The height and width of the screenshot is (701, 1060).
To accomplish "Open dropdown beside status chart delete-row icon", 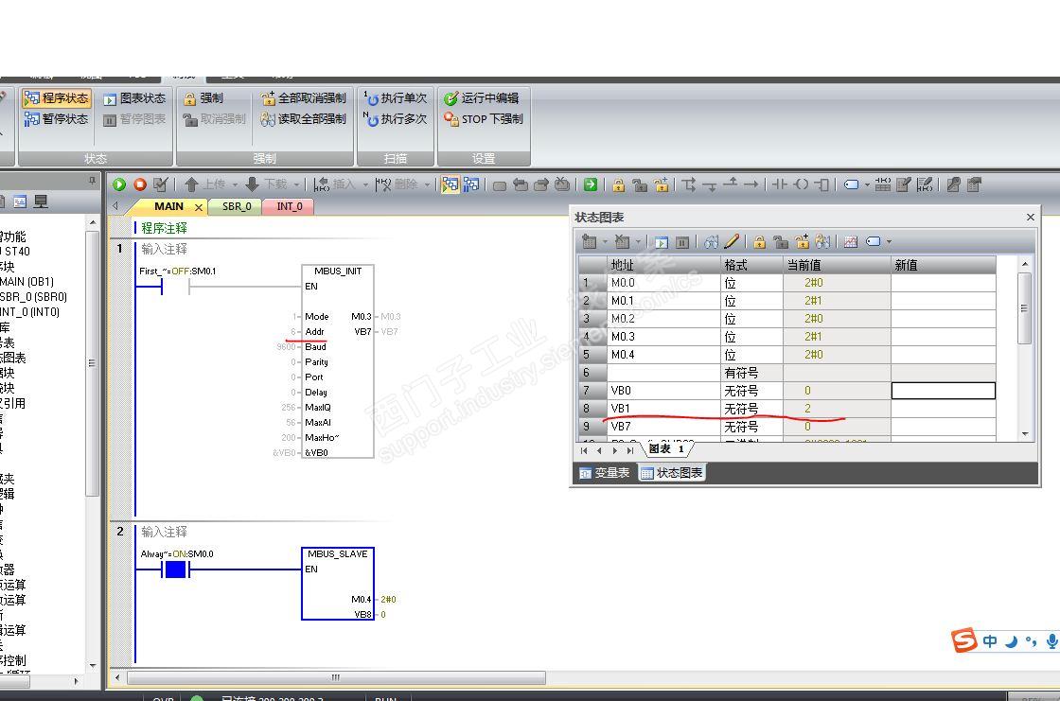I will 638,241.
